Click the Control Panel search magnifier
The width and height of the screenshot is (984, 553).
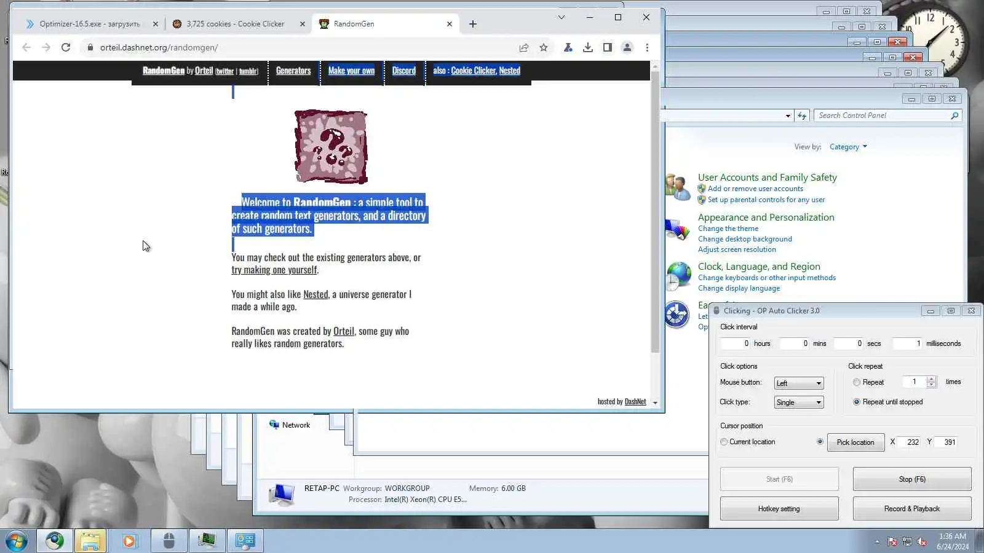click(x=954, y=116)
